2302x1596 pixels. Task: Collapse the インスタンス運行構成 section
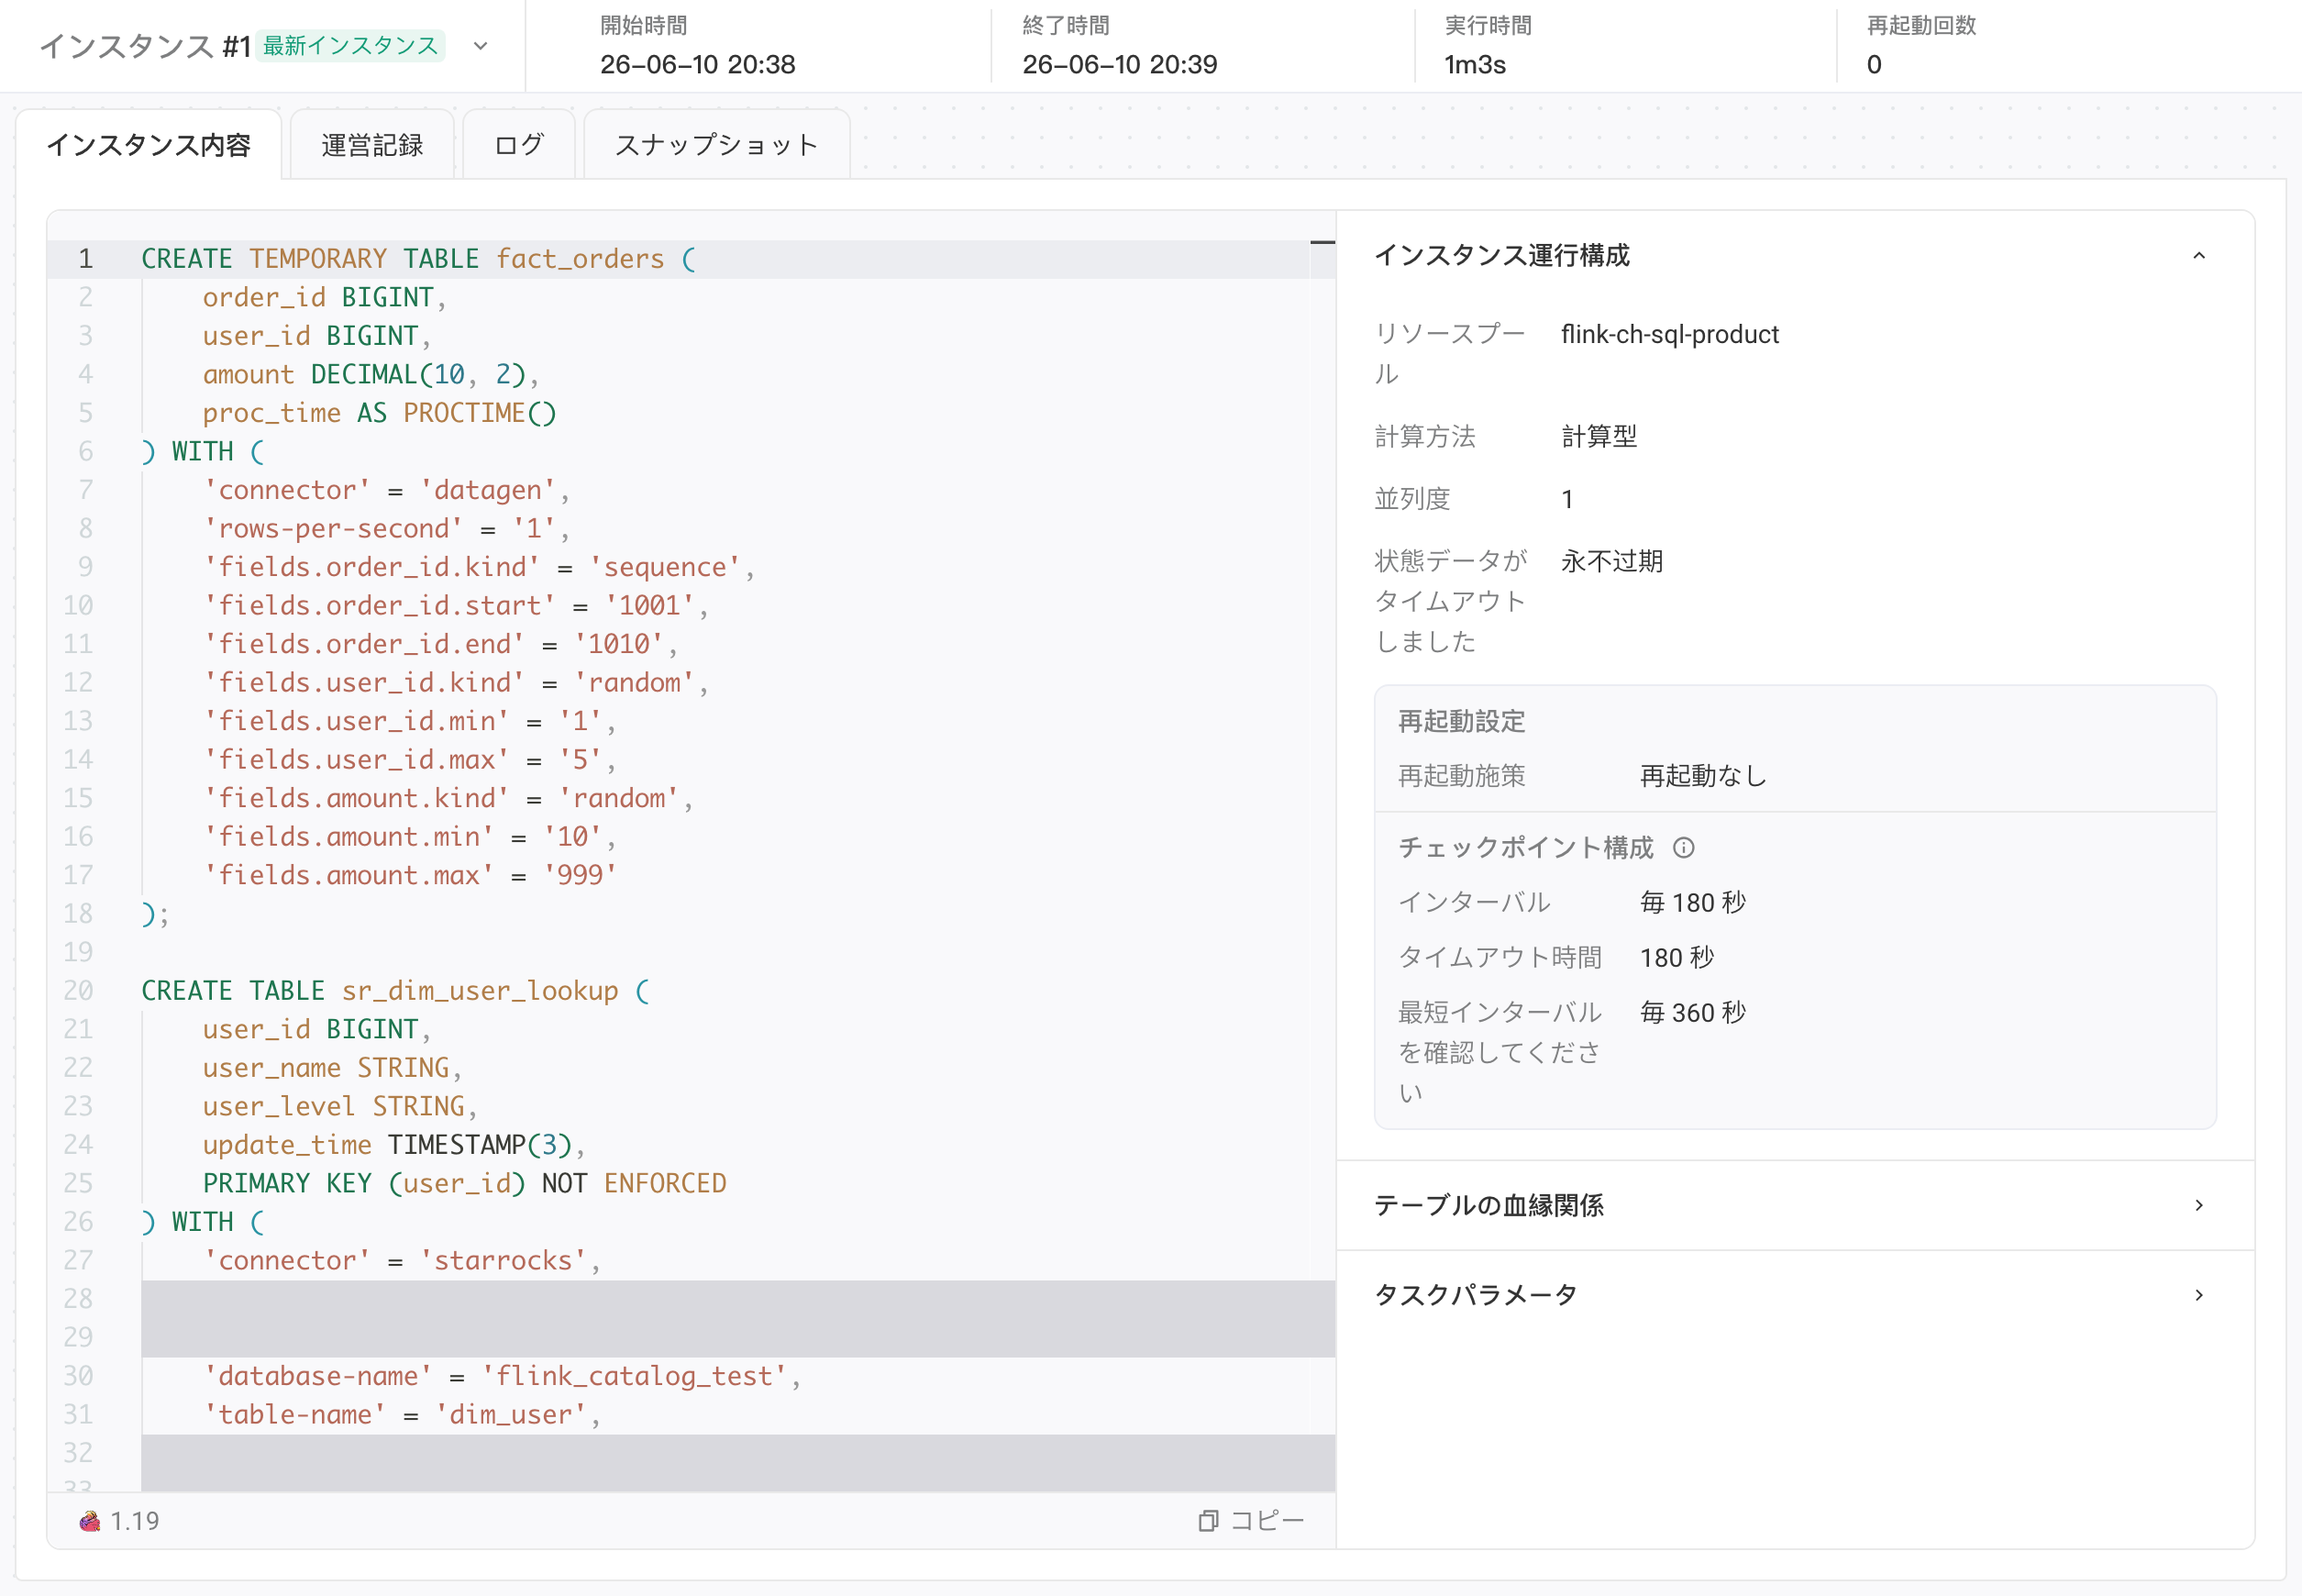click(2198, 256)
